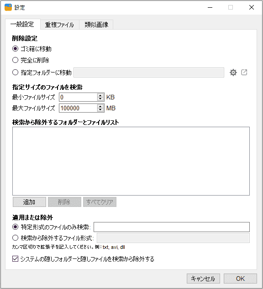
Task: Select the ゴミ箱に移動 radio button
Action: tap(15, 49)
